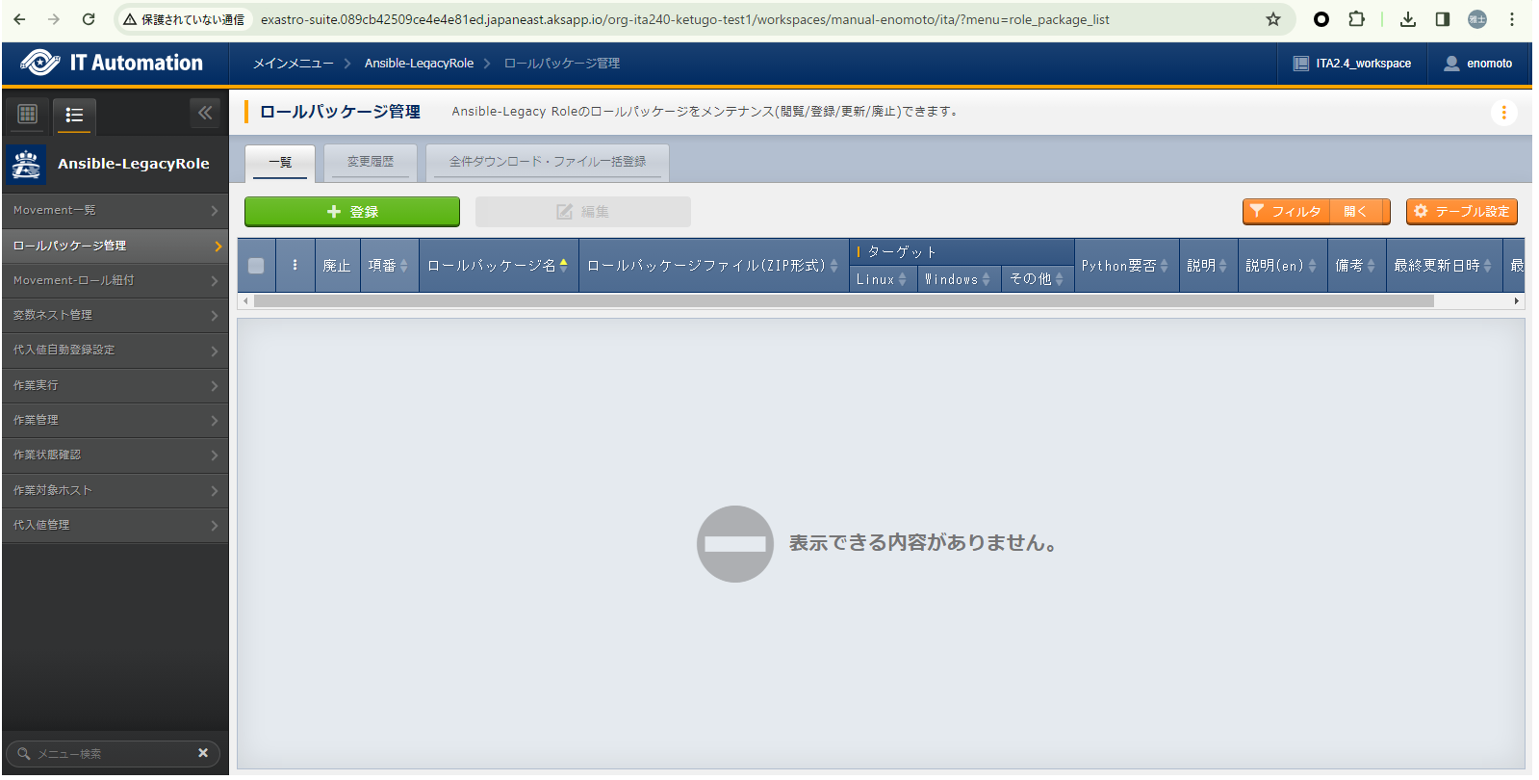Expand the Movement一覧 menu item
The image size is (1539, 780).
(x=115, y=210)
